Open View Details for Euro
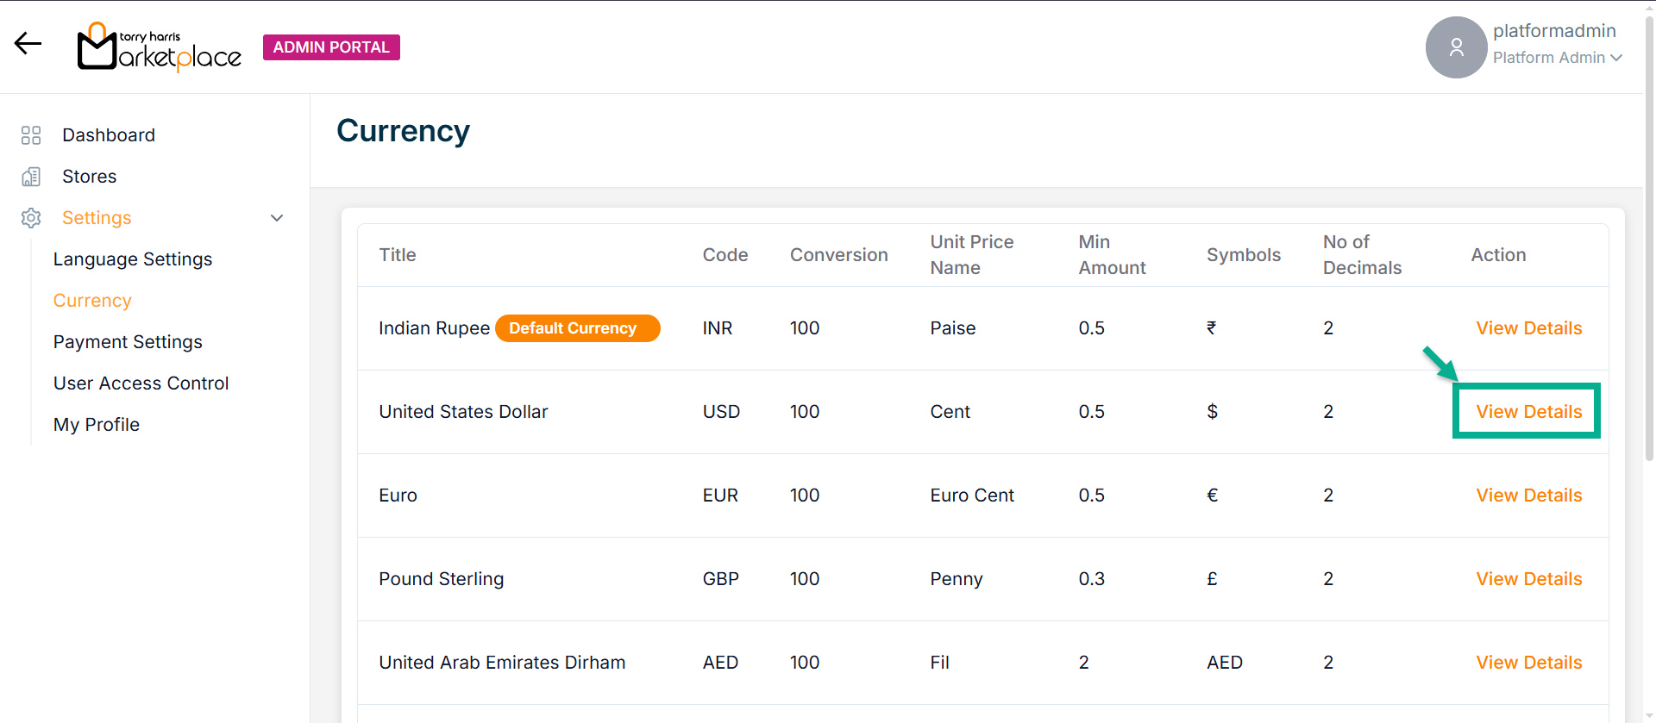The image size is (1656, 723). (x=1528, y=496)
